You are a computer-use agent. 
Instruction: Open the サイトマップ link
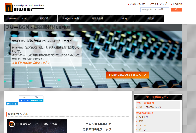[159, 4]
